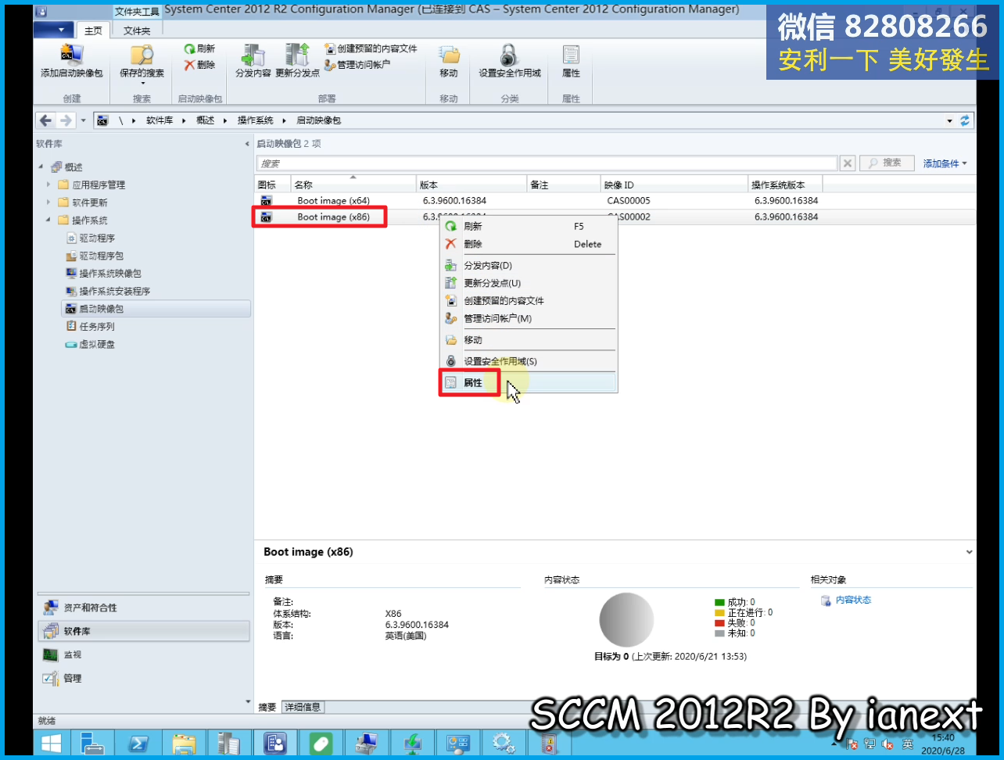Choose Manage Access Accounts (管理访问帐户(M)) in context menu

[x=528, y=318]
